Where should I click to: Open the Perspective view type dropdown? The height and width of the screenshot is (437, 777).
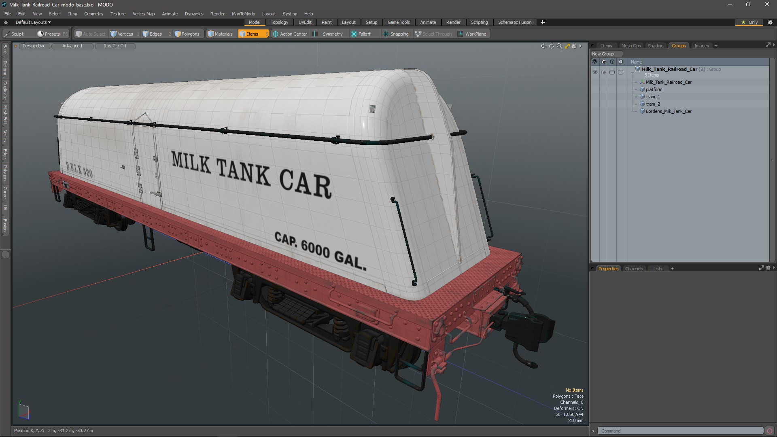[x=34, y=46]
